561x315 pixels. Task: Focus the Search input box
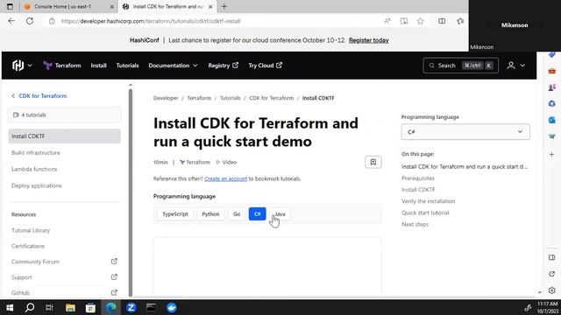coord(460,66)
